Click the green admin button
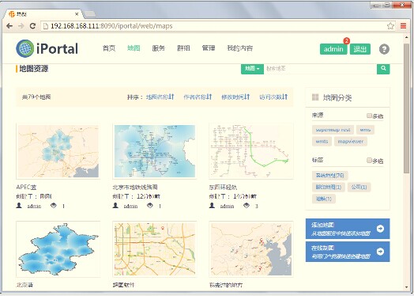The width and height of the screenshot is (414, 296). coord(333,49)
